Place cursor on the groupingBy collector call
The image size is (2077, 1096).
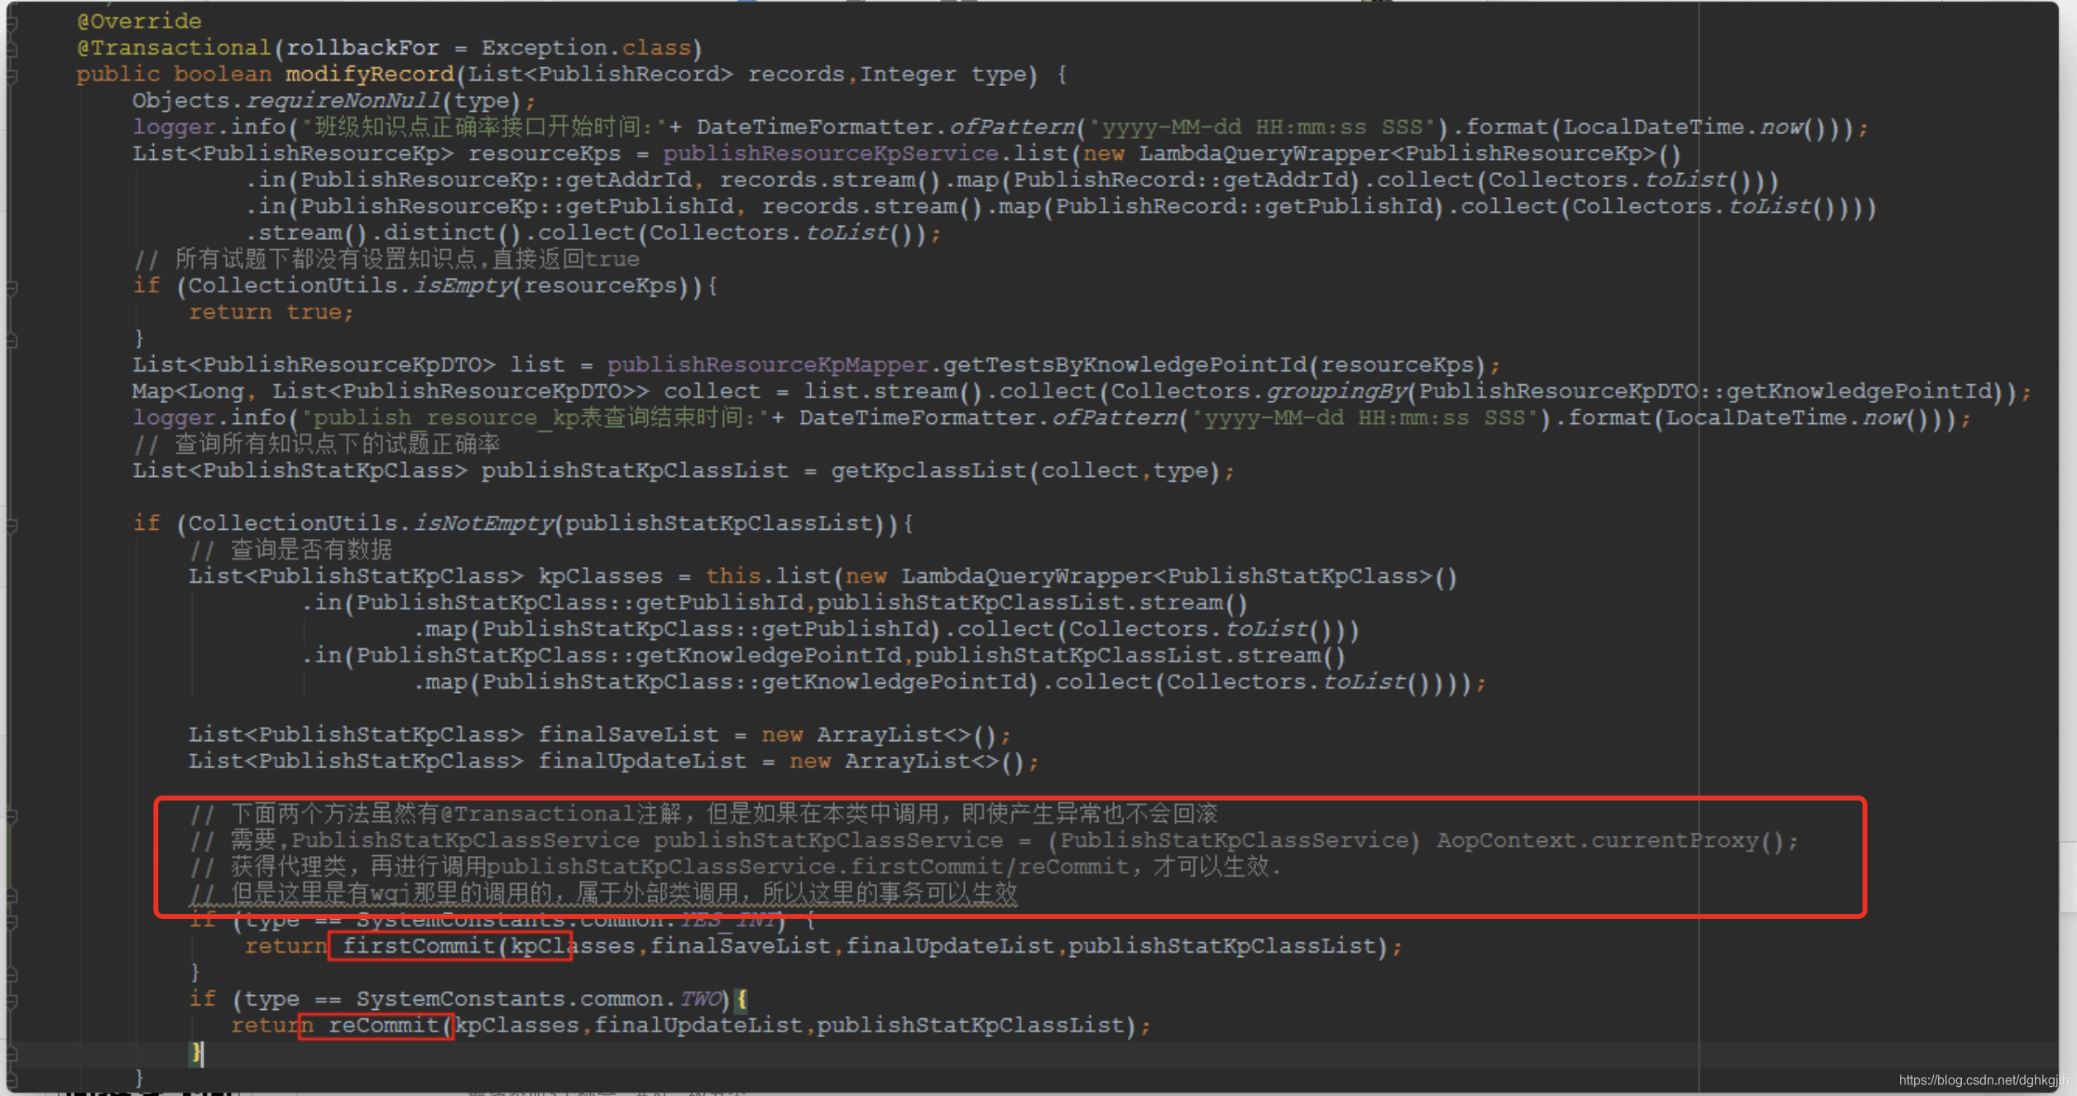click(x=1336, y=392)
